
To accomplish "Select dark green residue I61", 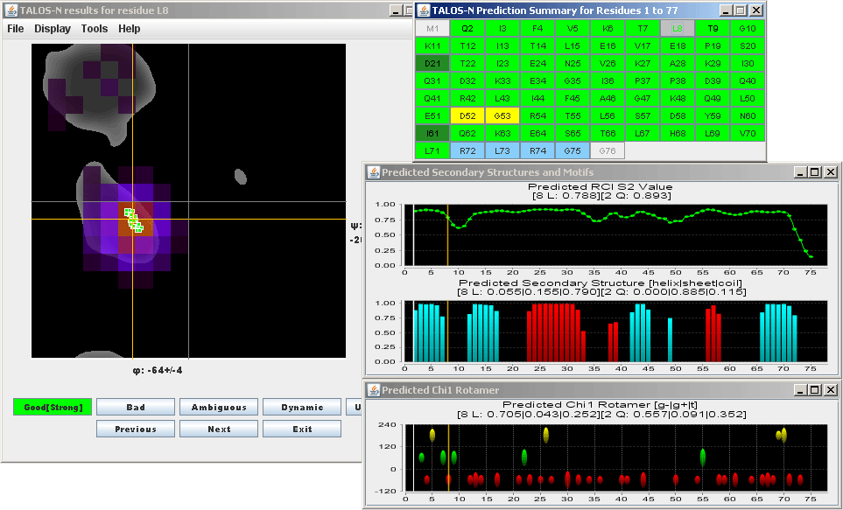I will coord(432,133).
